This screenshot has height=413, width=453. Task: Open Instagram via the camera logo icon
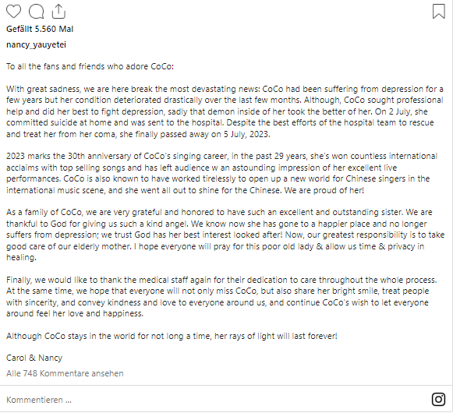coord(438,400)
